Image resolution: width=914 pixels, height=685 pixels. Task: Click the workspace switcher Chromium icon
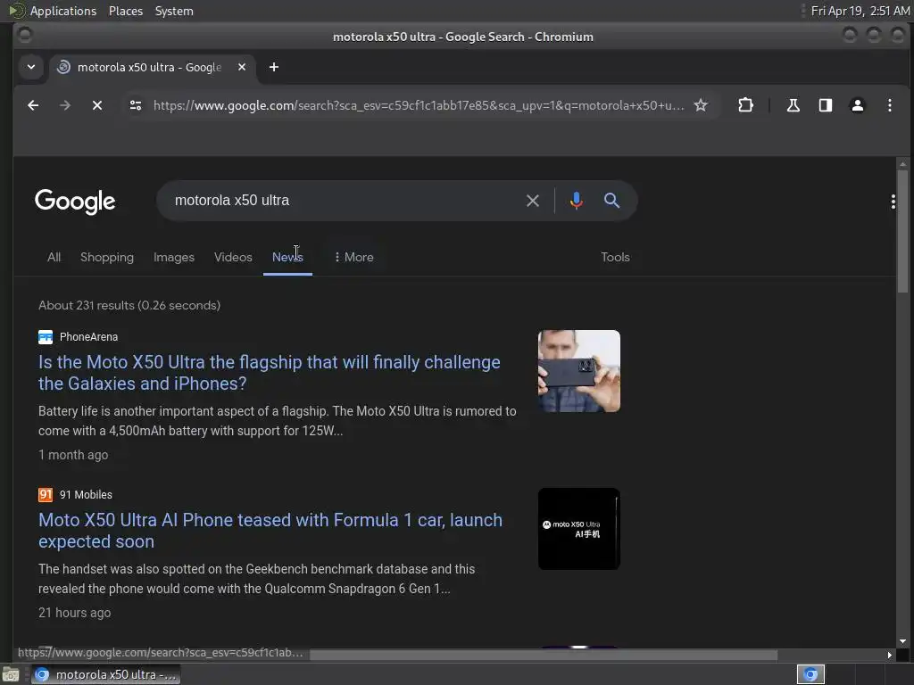(810, 674)
